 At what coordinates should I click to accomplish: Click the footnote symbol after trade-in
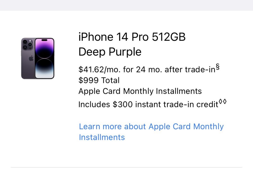218,67
